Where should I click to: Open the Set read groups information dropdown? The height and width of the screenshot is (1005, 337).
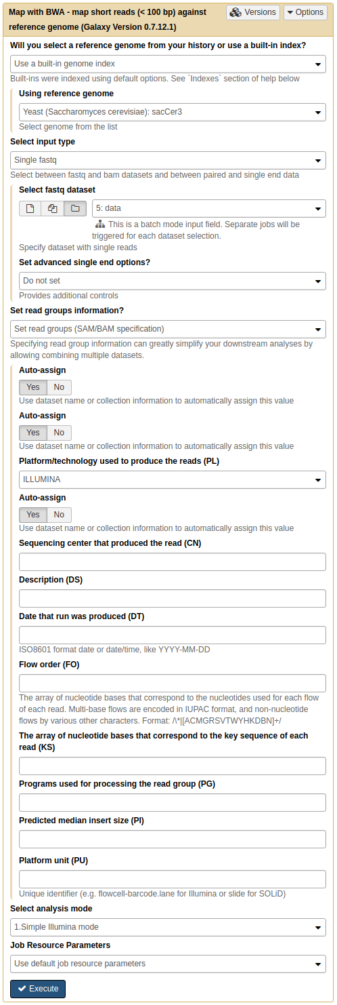168,329
